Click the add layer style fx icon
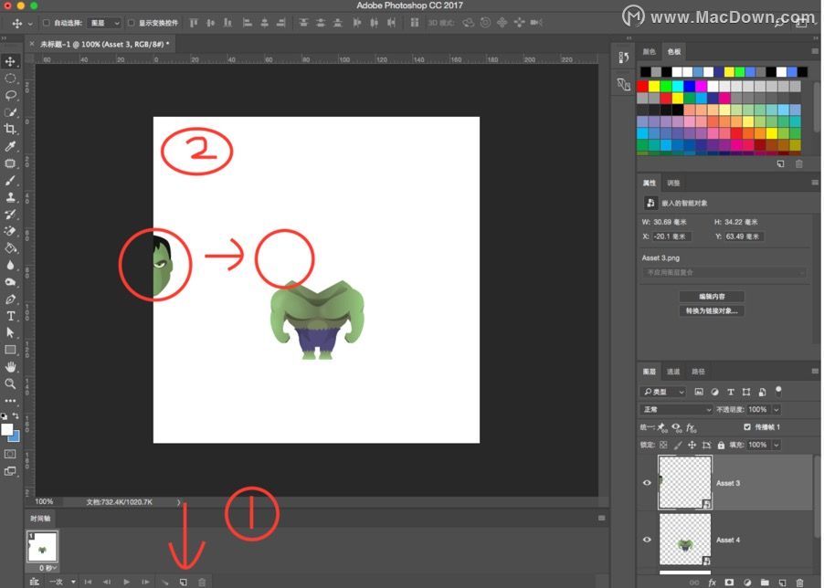 [713, 583]
